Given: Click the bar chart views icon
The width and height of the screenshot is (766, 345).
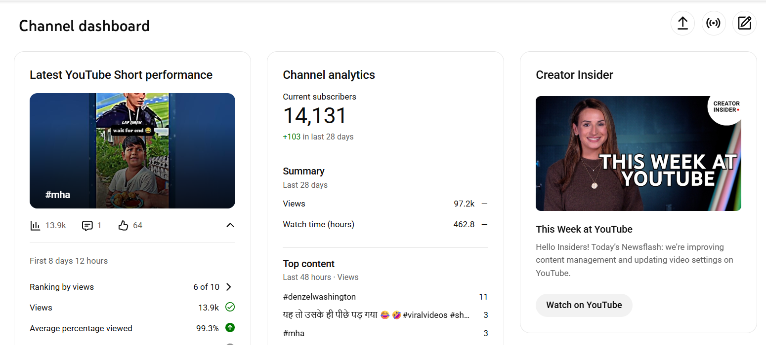Looking at the screenshot, I should (35, 226).
